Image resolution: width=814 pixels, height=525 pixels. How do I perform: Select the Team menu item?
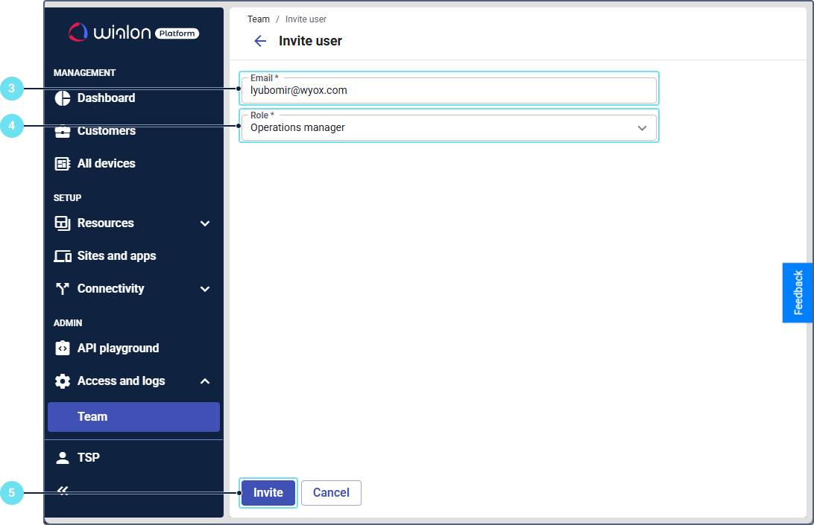coord(134,416)
